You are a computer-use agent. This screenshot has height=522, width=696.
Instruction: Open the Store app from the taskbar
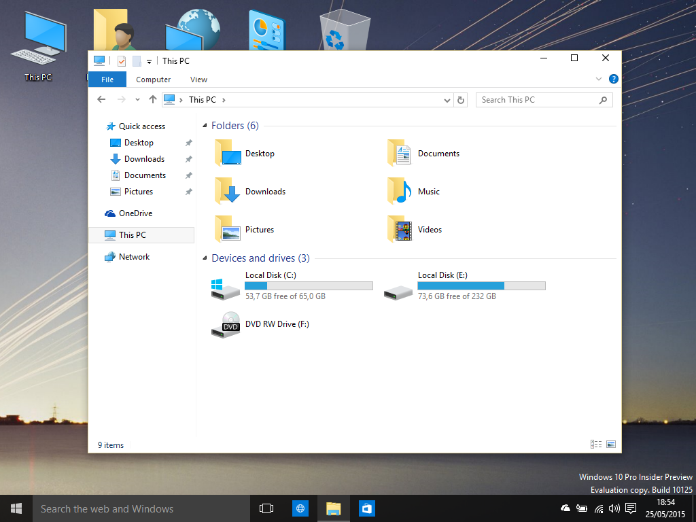click(x=366, y=508)
